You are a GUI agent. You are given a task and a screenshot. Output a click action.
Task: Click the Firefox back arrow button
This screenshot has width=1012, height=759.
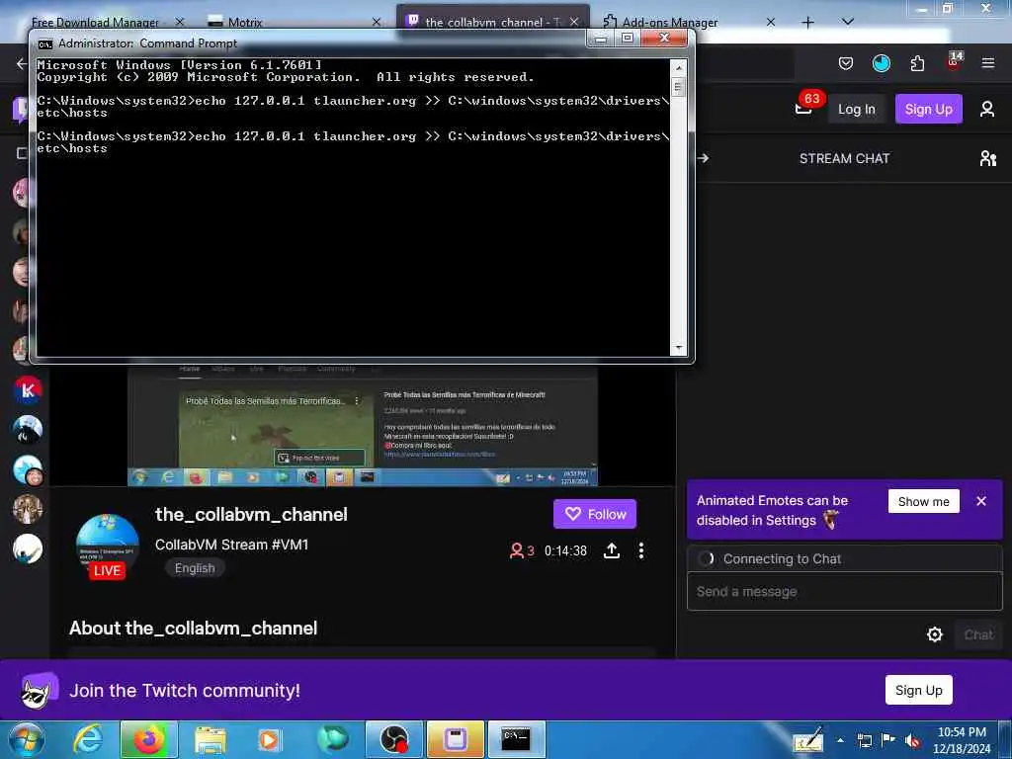[22, 63]
